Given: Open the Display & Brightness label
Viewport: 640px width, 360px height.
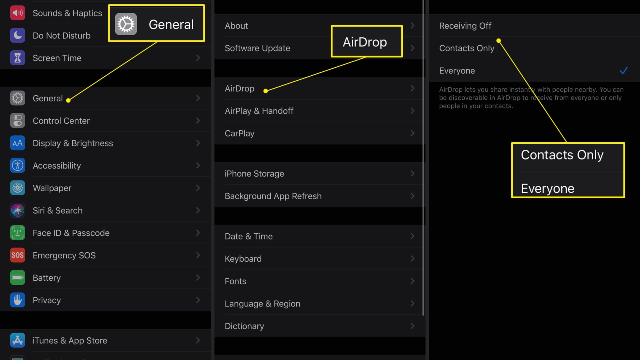Looking at the screenshot, I should [73, 143].
